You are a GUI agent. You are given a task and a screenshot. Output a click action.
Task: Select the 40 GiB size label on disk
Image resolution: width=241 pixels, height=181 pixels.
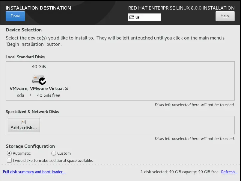(39, 67)
